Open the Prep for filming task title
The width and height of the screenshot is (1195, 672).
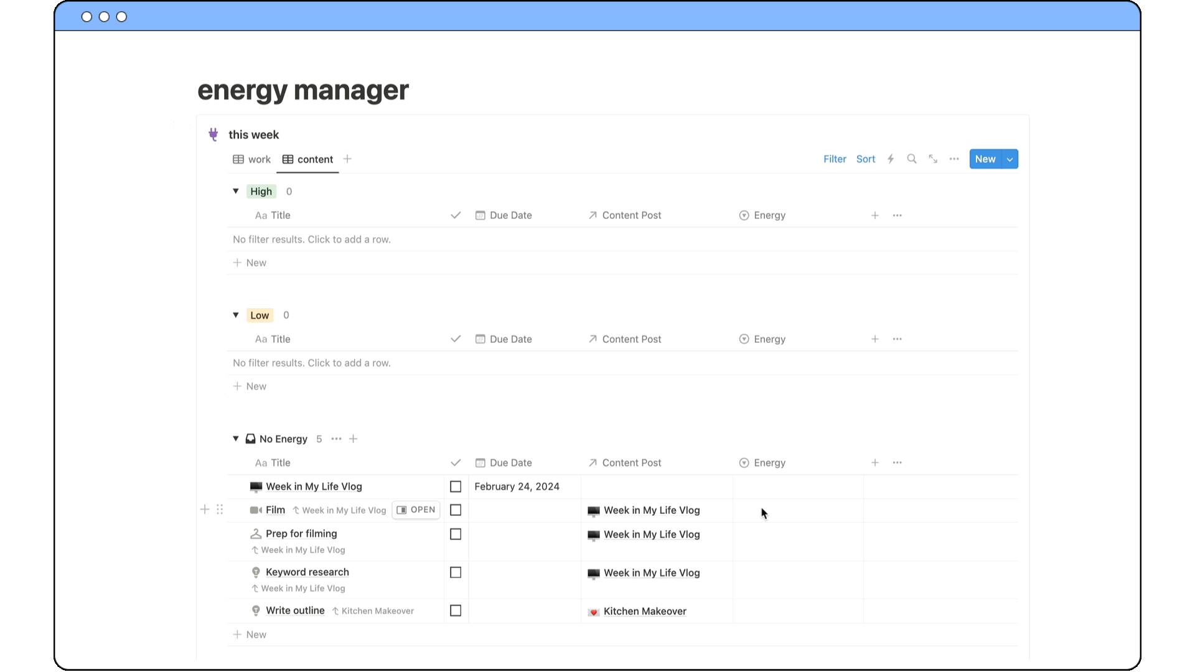(x=301, y=534)
